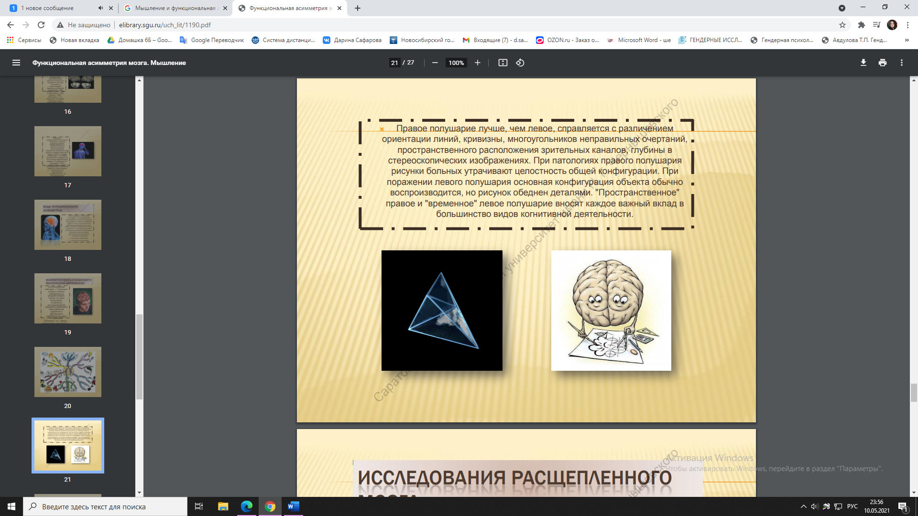
Task: Open the 'Гендерная психол...' bookmark
Action: (782, 40)
